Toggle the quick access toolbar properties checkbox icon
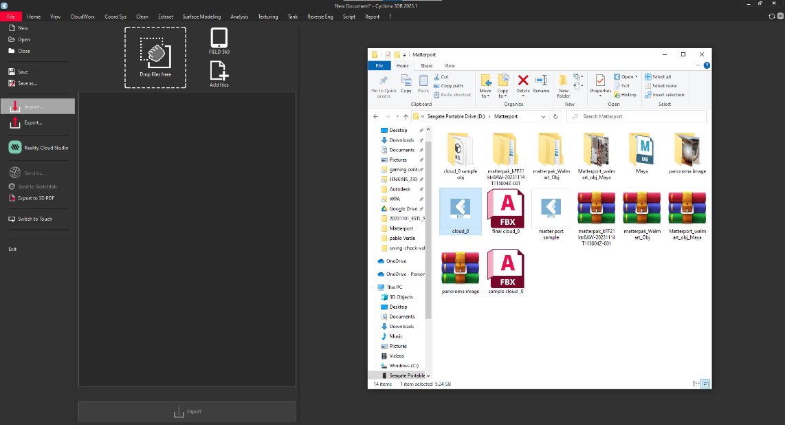The width and height of the screenshot is (785, 425). pyautogui.click(x=388, y=54)
